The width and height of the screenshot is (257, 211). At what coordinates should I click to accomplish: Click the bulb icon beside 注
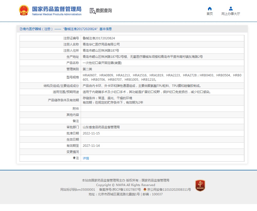[74, 158]
